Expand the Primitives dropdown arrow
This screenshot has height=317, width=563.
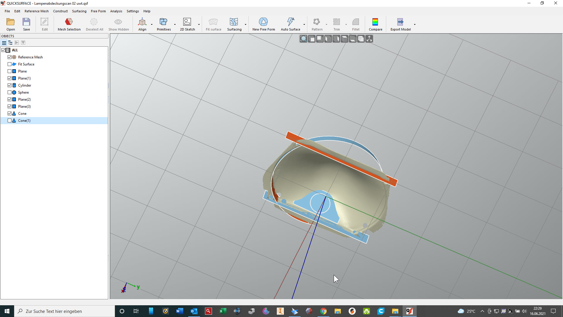[x=175, y=24]
